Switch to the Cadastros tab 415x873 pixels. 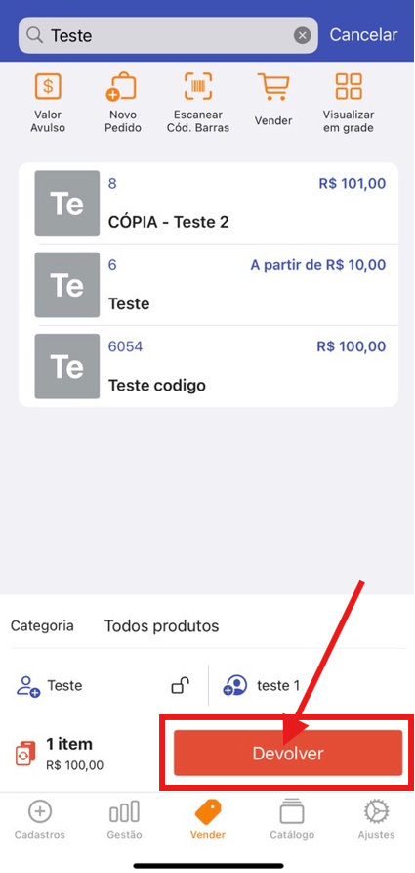point(39,819)
